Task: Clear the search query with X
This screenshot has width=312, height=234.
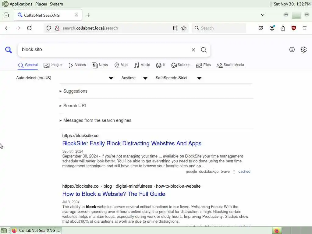Action: (x=193, y=50)
